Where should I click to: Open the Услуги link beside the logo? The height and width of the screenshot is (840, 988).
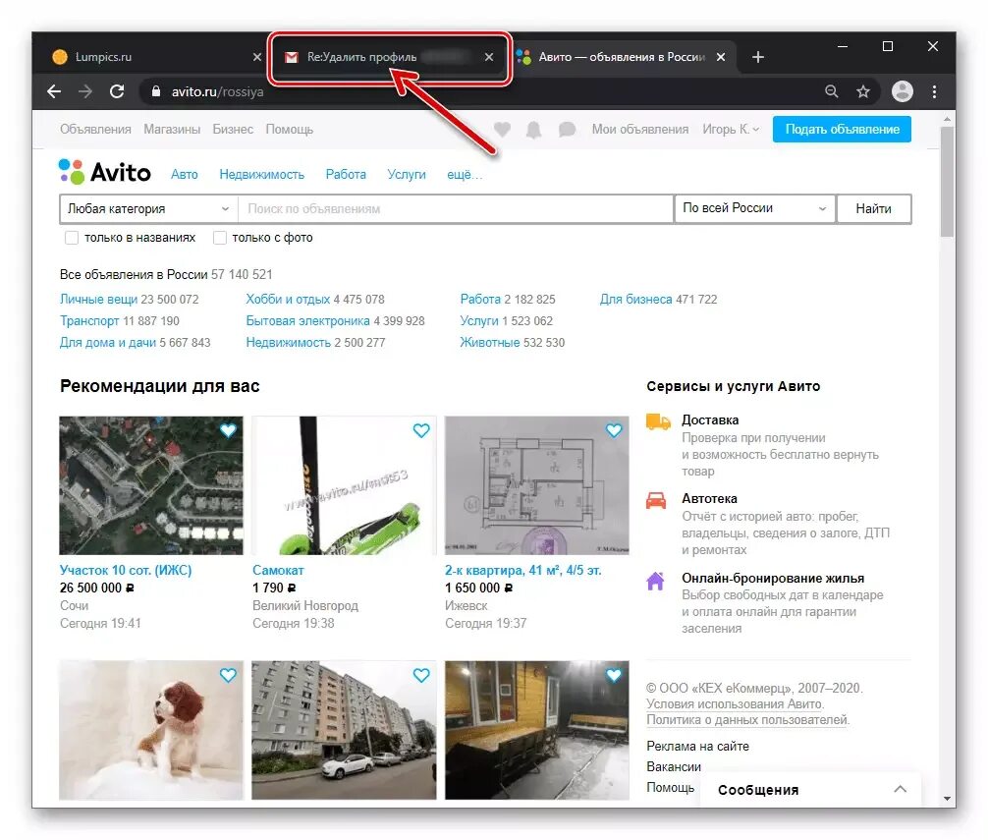click(x=407, y=175)
